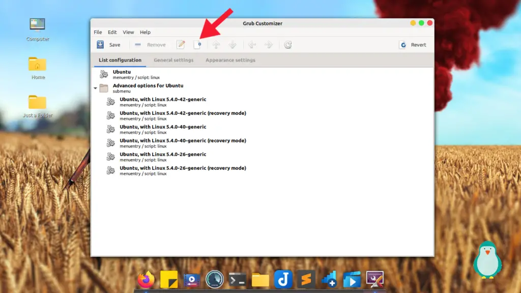This screenshot has height=293, width=521.
Task: Select Ubuntu, with Linux 5.4.0-26-generic entry
Action: [263, 157]
